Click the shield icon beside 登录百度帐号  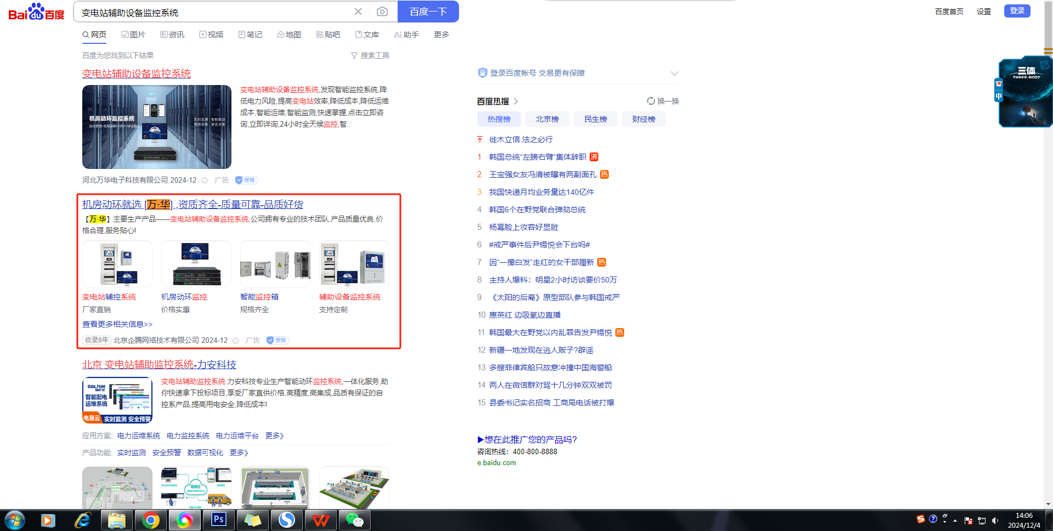tap(483, 73)
